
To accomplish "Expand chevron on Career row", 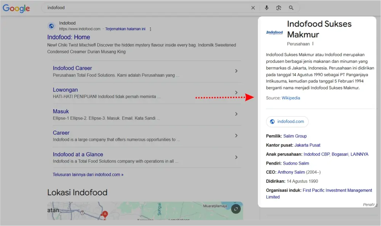I will click(x=236, y=136).
